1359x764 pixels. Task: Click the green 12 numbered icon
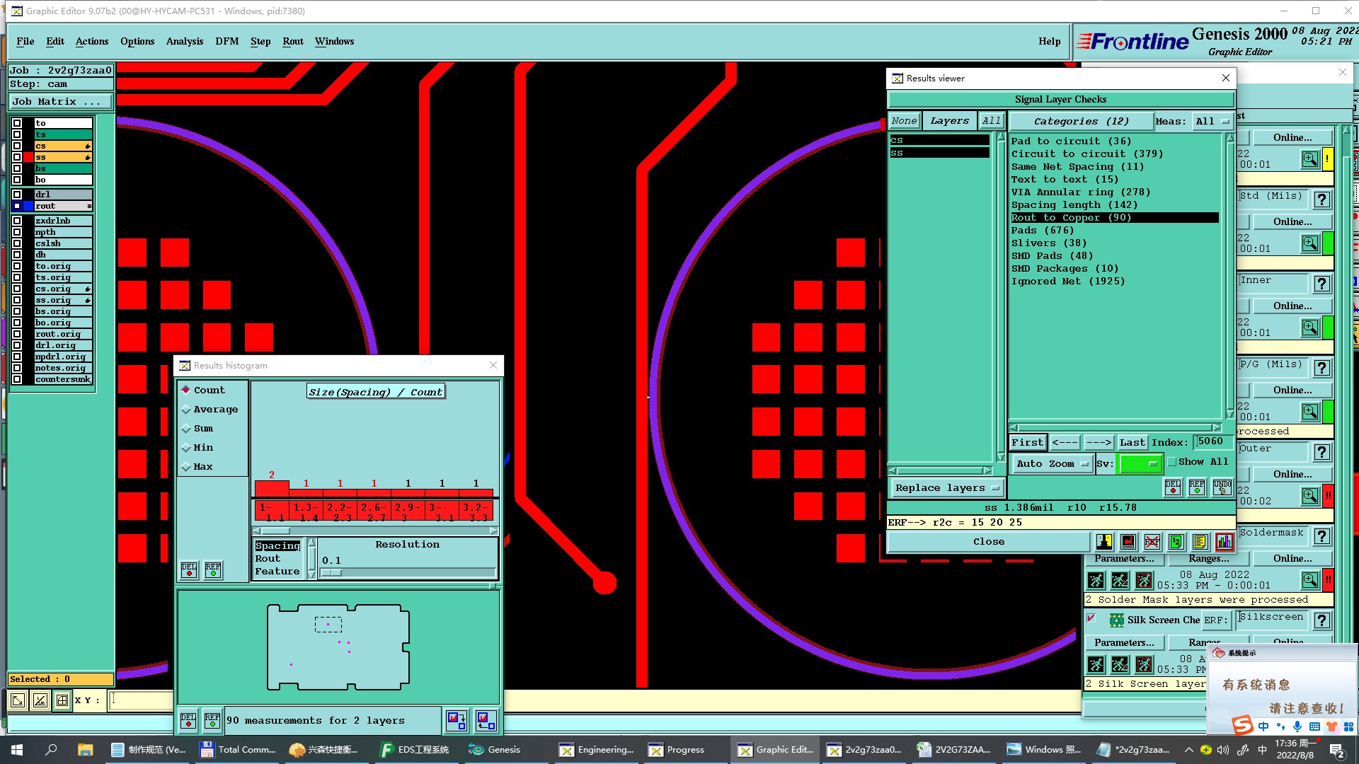tap(1176, 542)
